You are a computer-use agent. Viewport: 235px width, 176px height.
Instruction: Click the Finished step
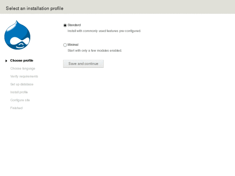click(16, 108)
